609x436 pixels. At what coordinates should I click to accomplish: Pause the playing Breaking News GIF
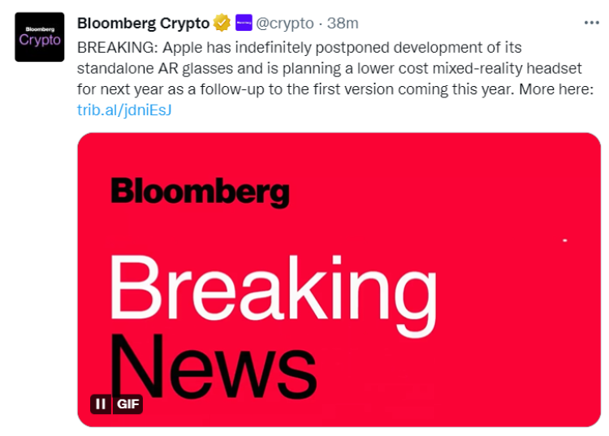(x=101, y=404)
